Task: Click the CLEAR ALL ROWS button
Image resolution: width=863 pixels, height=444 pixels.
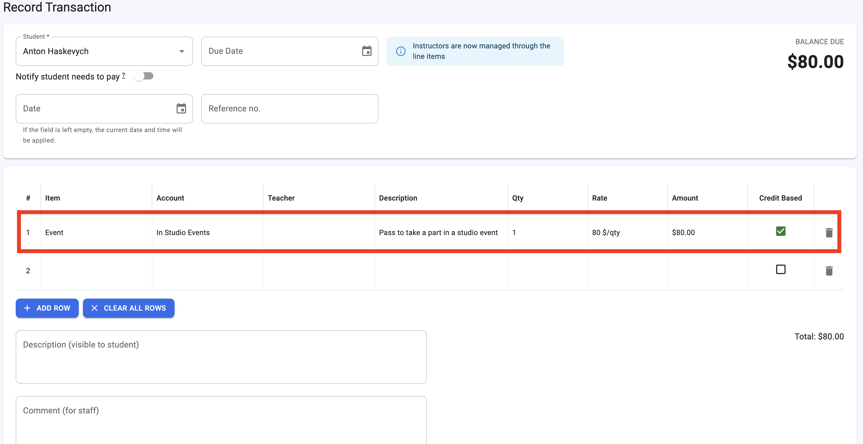Action: 129,308
